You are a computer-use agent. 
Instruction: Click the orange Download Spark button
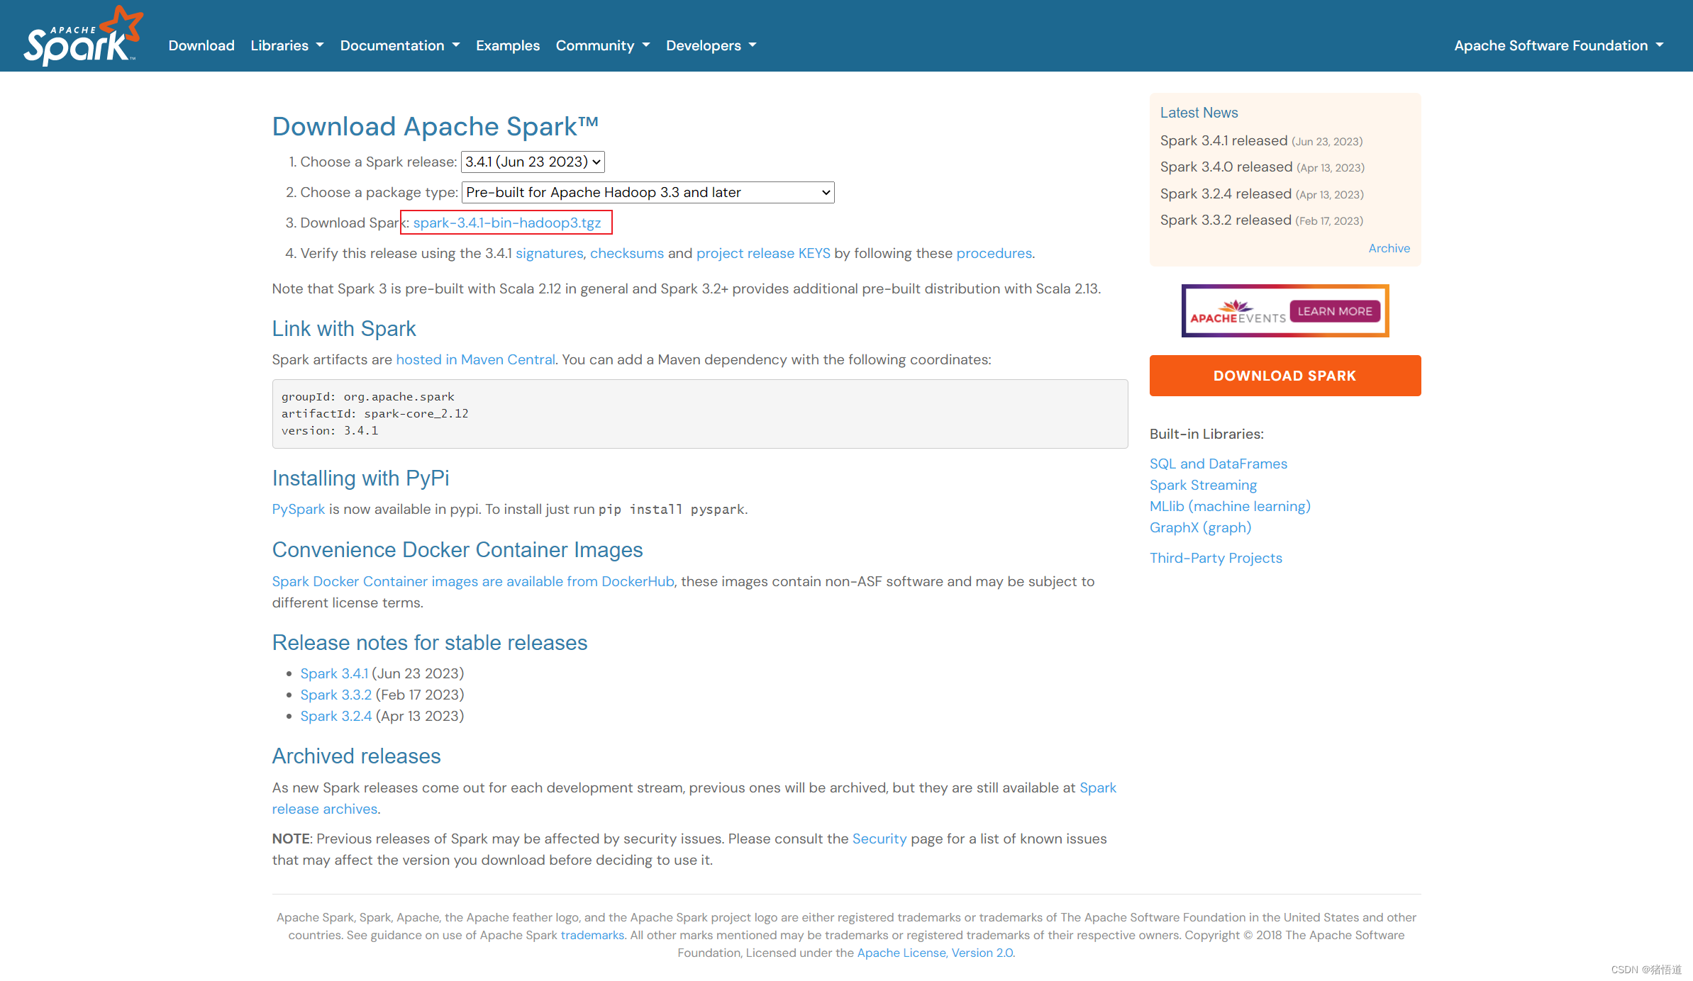coord(1284,376)
